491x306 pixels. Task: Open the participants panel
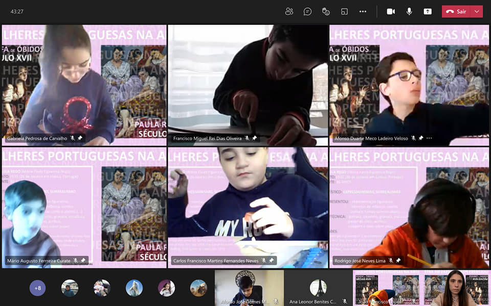point(289,11)
